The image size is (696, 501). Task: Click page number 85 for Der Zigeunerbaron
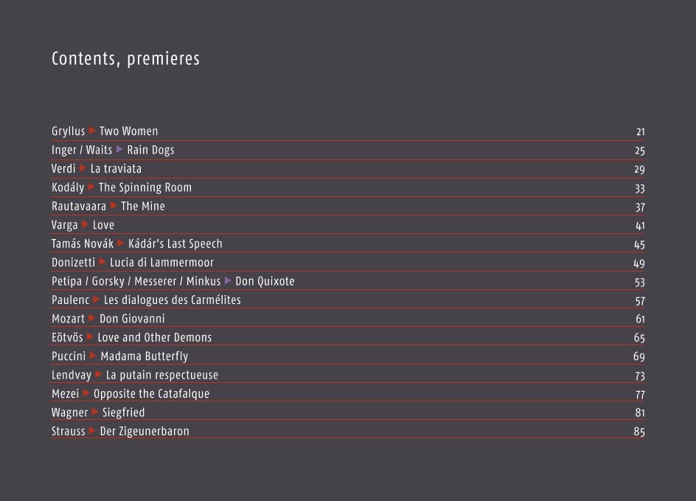pos(639,432)
